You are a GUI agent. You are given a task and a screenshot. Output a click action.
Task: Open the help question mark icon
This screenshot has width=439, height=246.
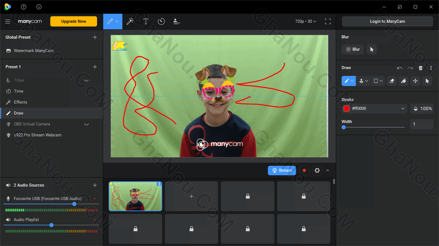coord(24,7)
